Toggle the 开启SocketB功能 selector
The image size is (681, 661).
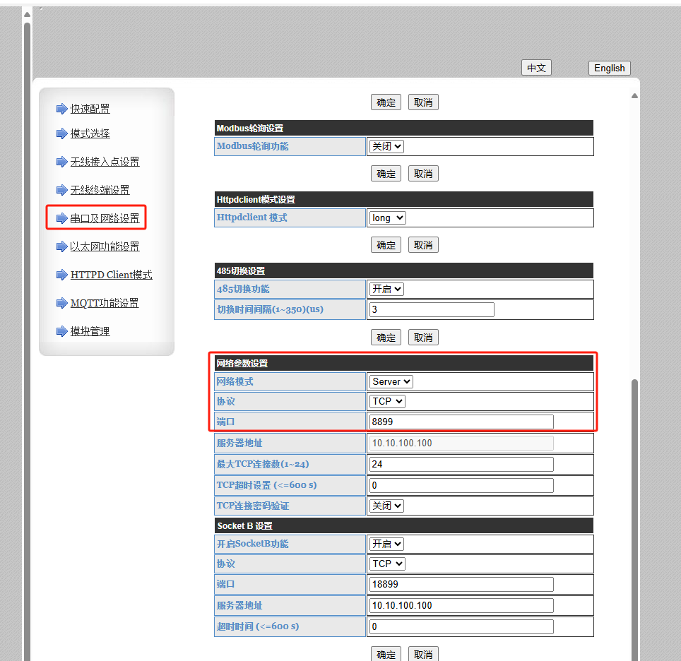(386, 544)
